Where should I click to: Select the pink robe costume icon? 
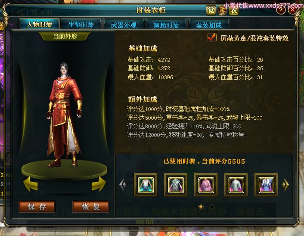pos(206,185)
